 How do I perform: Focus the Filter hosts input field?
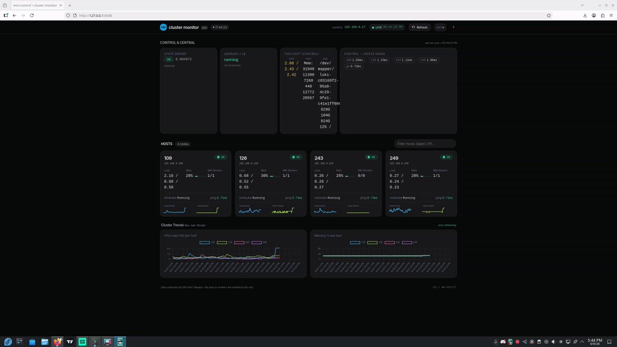click(425, 144)
